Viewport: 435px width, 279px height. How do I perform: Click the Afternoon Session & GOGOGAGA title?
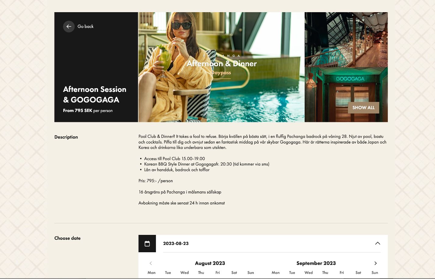point(95,94)
